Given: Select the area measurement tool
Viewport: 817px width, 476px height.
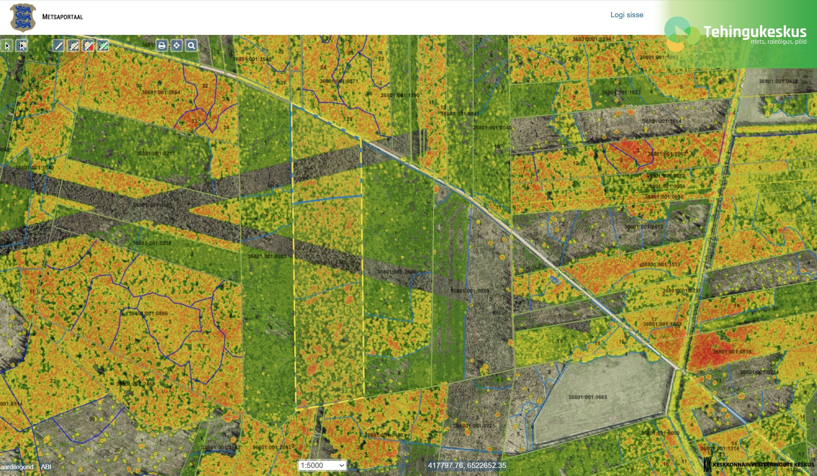Looking at the screenshot, I should click(74, 46).
